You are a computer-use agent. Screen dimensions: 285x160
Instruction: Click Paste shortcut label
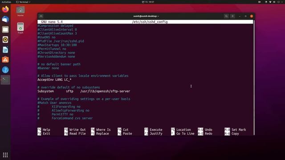[x=127, y=133]
